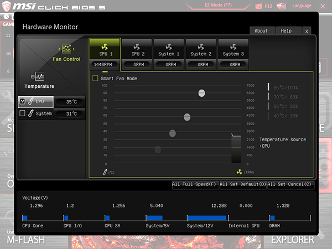This screenshot has width=332, height=249.
Task: Click All Full Speed(F) button
Action: (x=195, y=184)
